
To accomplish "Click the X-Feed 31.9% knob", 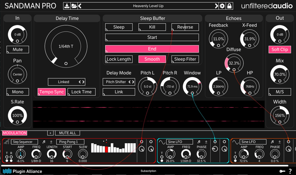I will [x=249, y=39].
